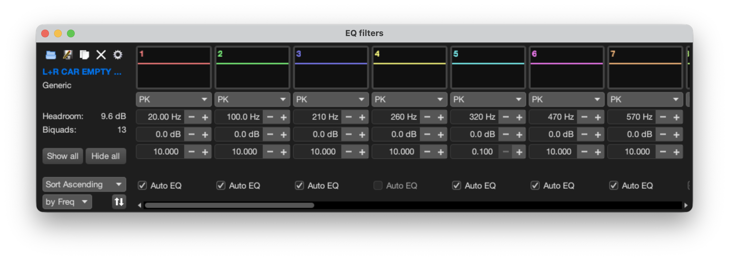This screenshot has height=260, width=729.
Task: Click the L+R CAR EMPTY measurement name
Action: click(x=82, y=72)
